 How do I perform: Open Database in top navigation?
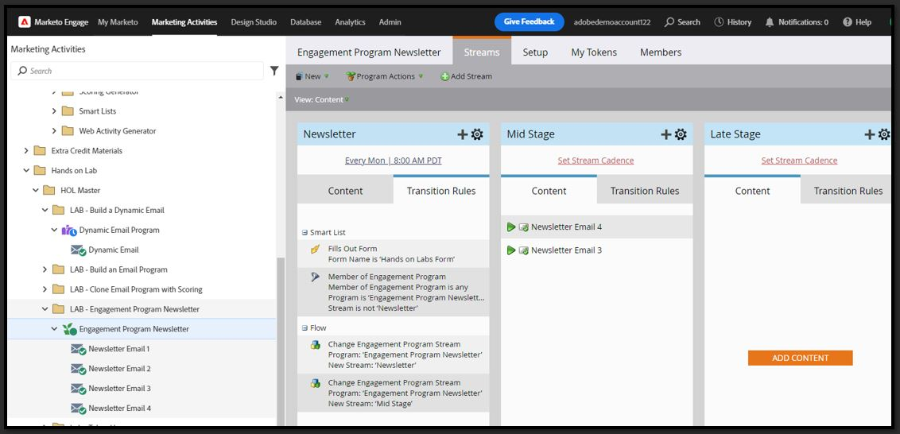coord(306,22)
